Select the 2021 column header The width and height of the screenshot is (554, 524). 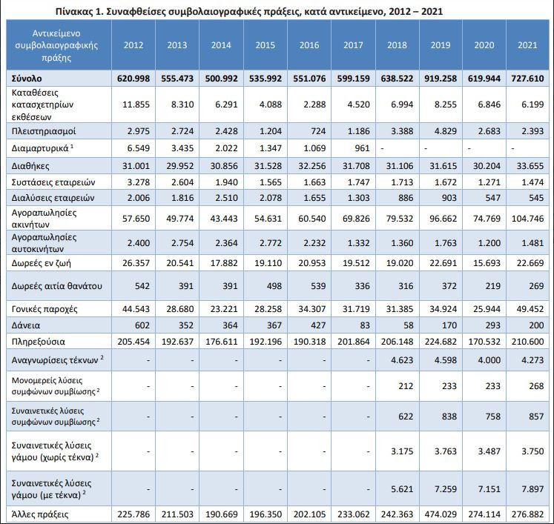pyautogui.click(x=527, y=45)
